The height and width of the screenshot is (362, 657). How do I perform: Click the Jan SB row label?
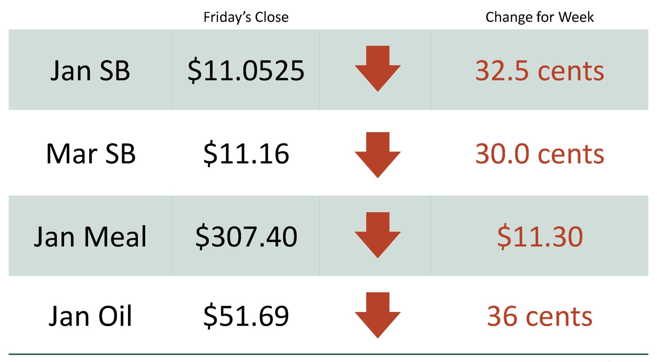tap(90, 70)
